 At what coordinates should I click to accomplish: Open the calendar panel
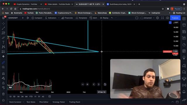tap(184, 51)
